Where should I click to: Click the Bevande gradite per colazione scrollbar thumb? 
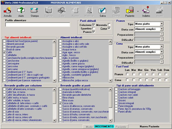[54, 97]
